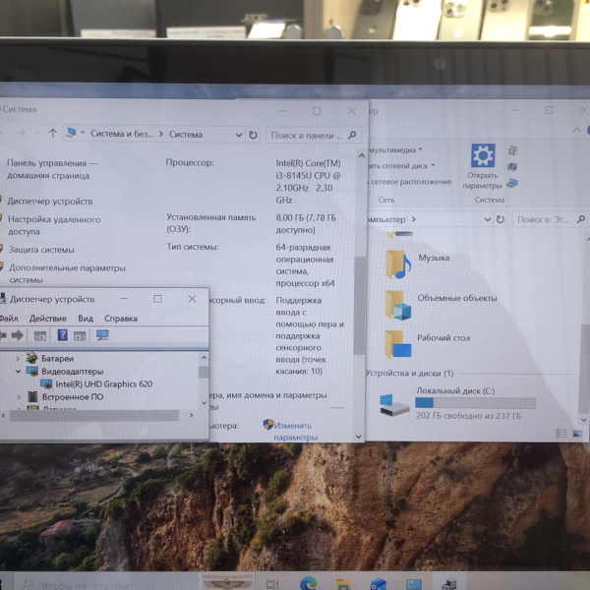Click Scan for hardware changes monitor icon
The width and height of the screenshot is (590, 590).
102,335
